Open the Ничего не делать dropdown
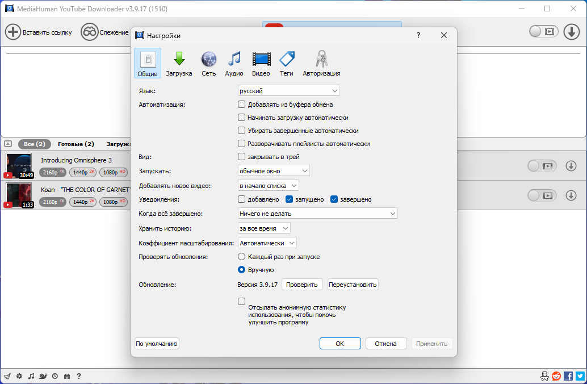Screen dimensions: 587x384 click(x=317, y=213)
